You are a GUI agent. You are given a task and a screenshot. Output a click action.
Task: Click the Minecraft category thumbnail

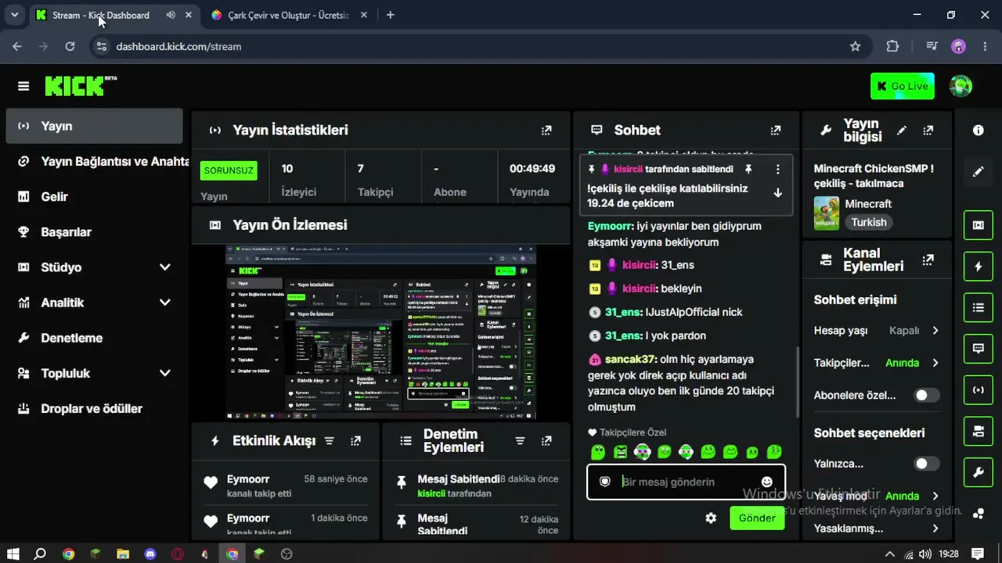click(x=827, y=213)
